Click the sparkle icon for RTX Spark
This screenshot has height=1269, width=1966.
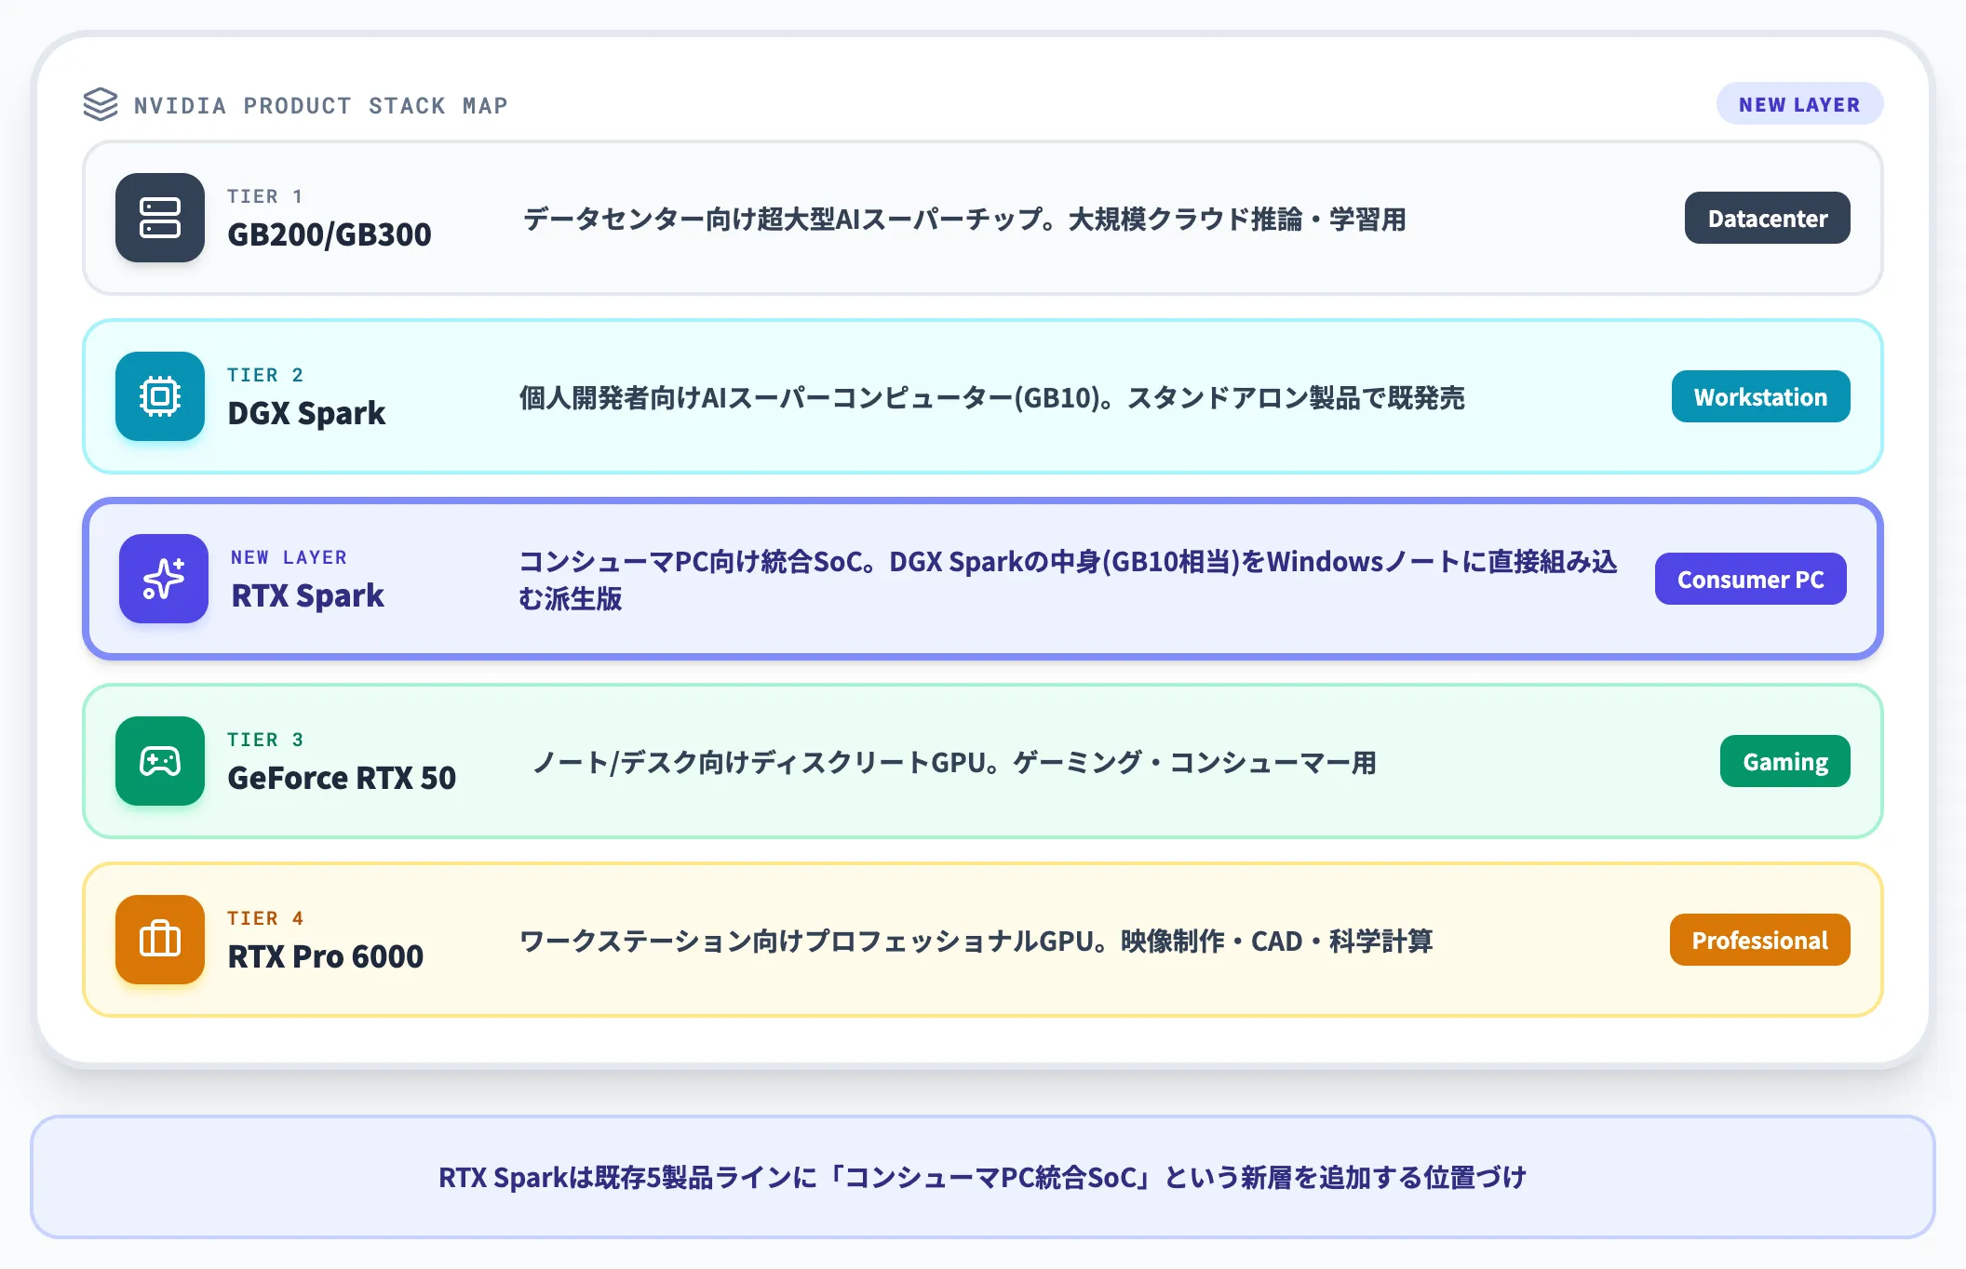(164, 579)
